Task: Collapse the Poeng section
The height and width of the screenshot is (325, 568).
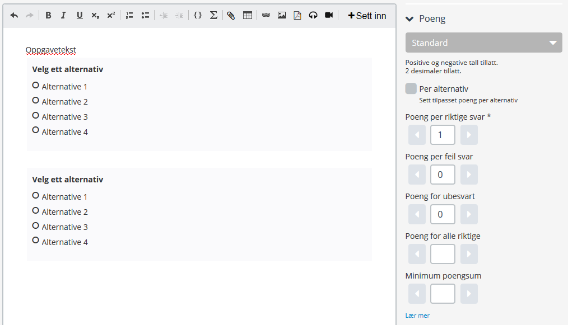Action: 409,19
